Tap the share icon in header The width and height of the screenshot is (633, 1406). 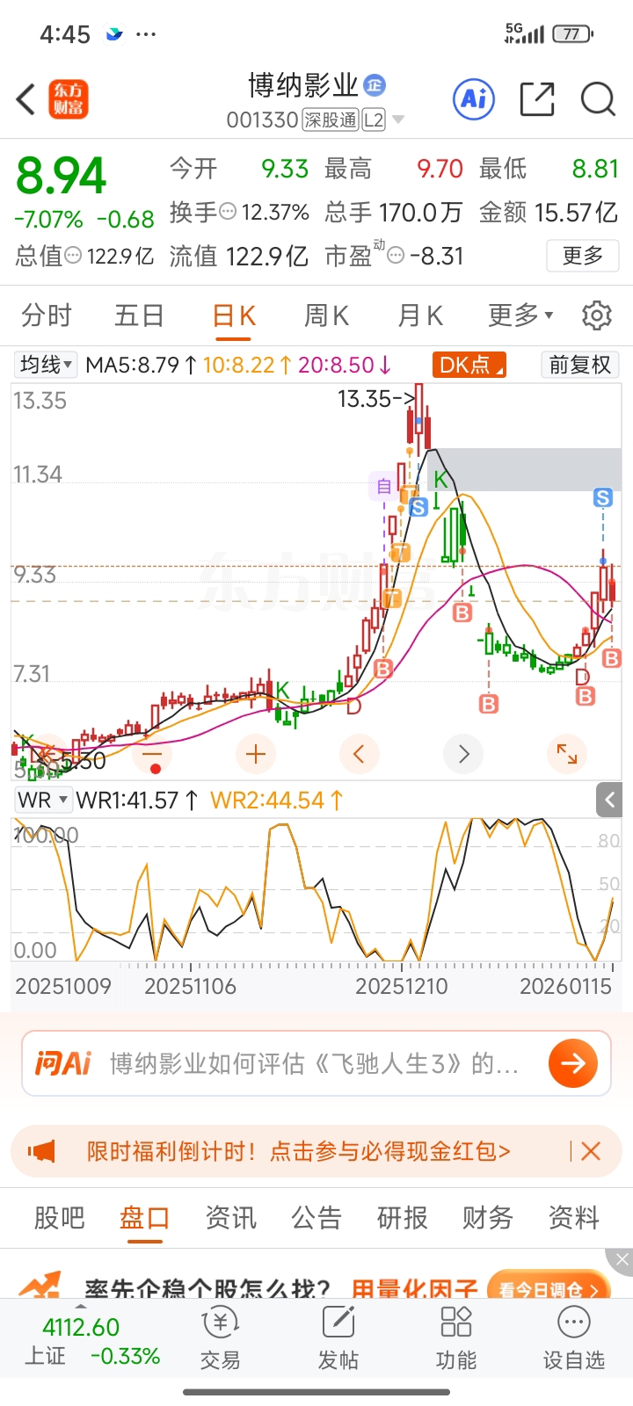(536, 98)
